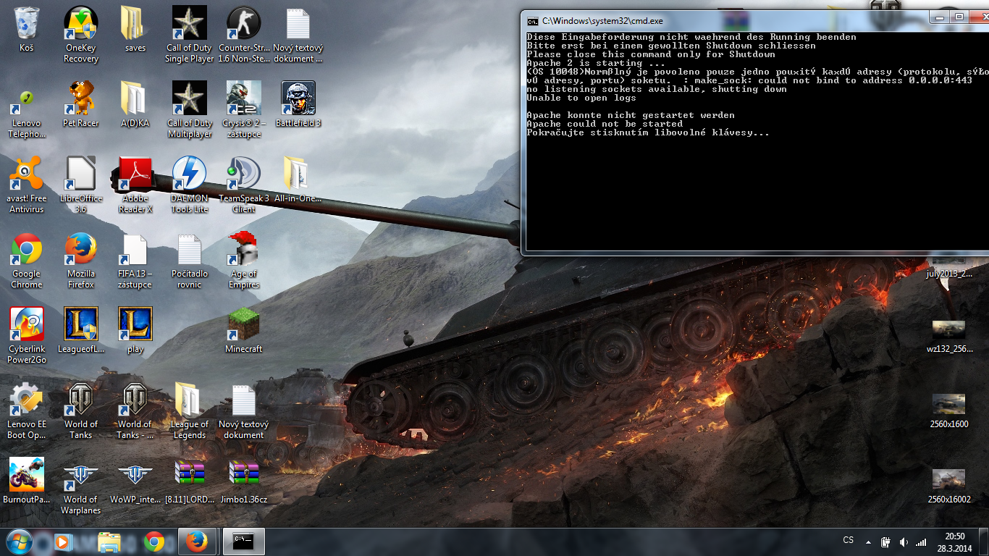Select the saves folder
The width and height of the screenshot is (989, 556).
135,30
